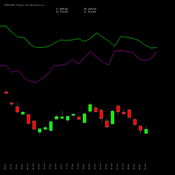Click the 29 Oct date label
Viewport: 175px width, 175px height.
(x=5, y=167)
